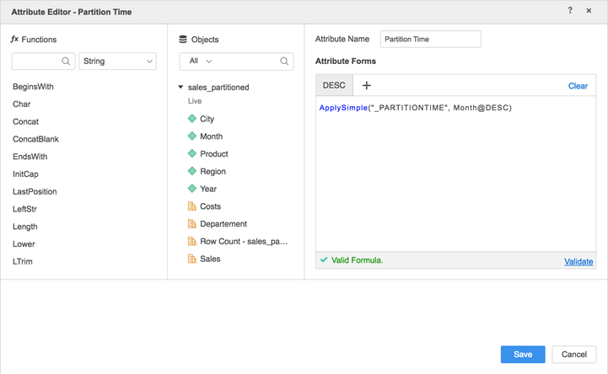Click the search icon in Objects panel
The image size is (608, 374).
point(284,61)
